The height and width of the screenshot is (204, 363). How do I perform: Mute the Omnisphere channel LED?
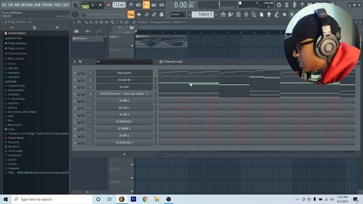(x=75, y=73)
